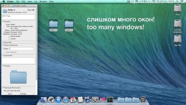Click the Name column header in permissions
The image size is (186, 105).
click(x=11, y=94)
